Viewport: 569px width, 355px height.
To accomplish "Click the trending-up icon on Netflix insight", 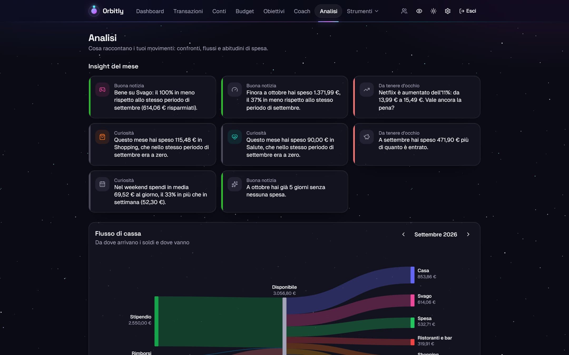I will [x=367, y=90].
